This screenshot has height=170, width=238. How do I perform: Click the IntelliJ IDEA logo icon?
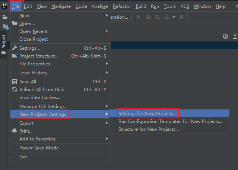(x=5, y=6)
